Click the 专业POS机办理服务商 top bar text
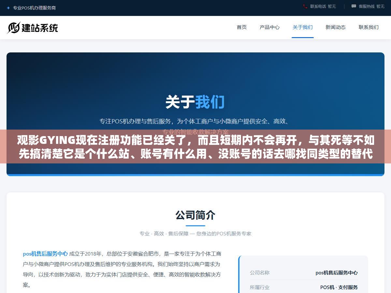Viewport: 391px width, 293px height. click(35, 8)
